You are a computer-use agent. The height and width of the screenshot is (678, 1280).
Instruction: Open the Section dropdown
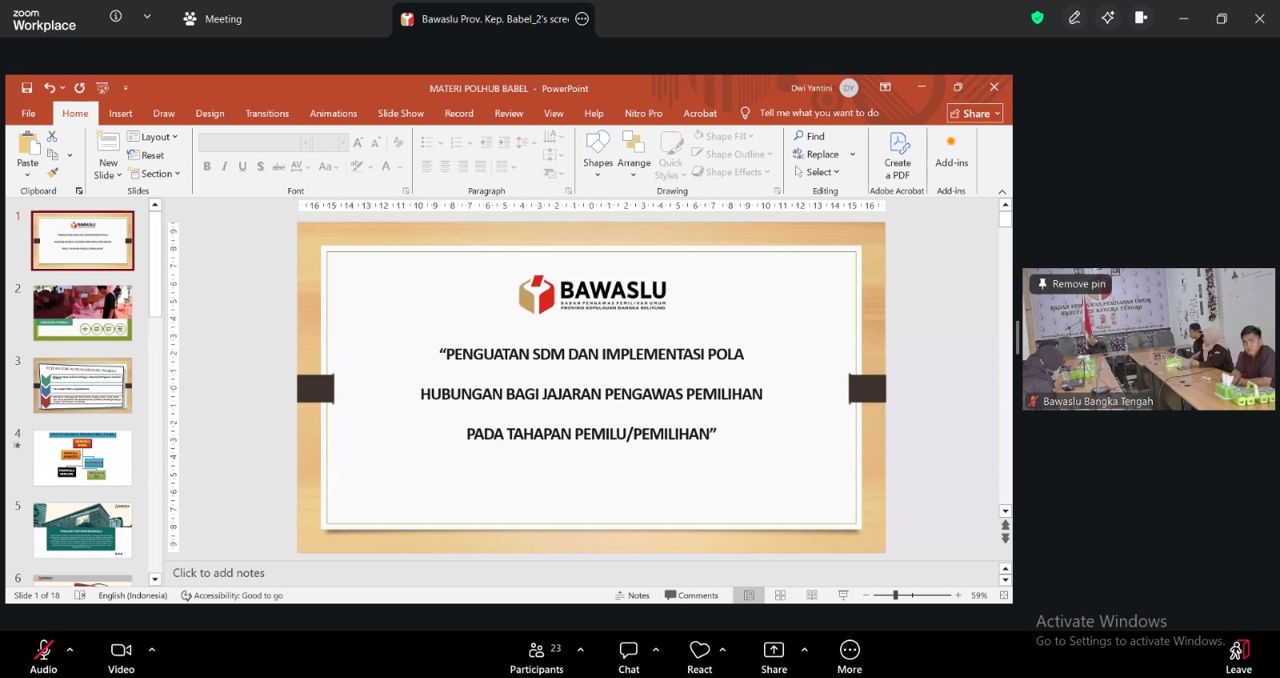pyautogui.click(x=155, y=174)
